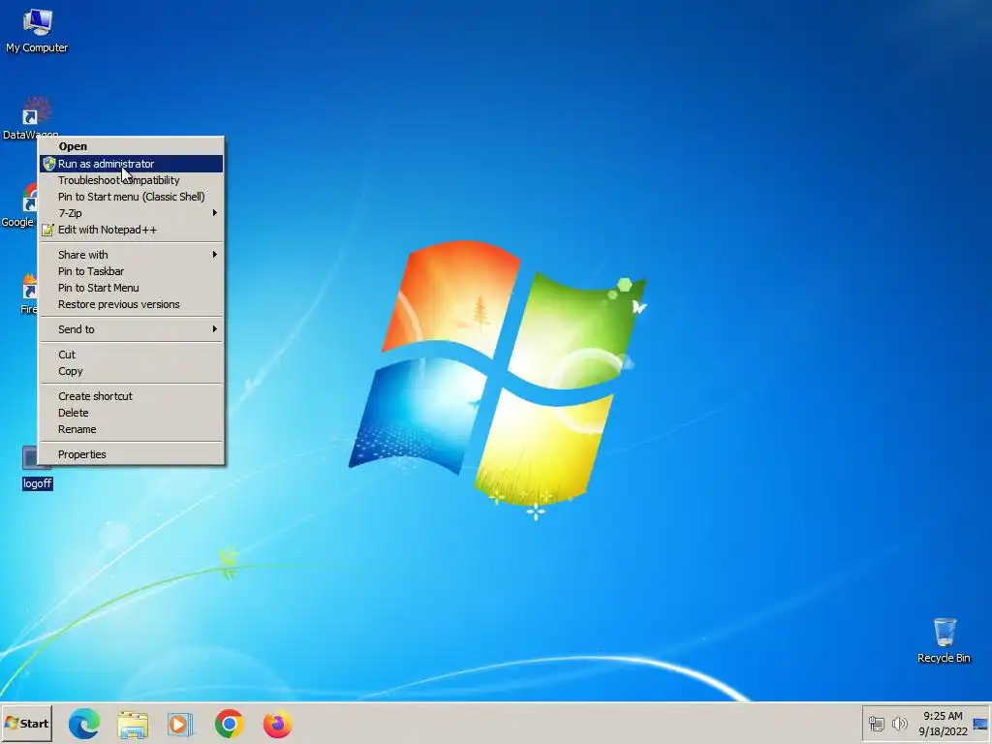The height and width of the screenshot is (744, 992).
Task: Launch Firefox from the taskbar
Action: pyautogui.click(x=278, y=724)
